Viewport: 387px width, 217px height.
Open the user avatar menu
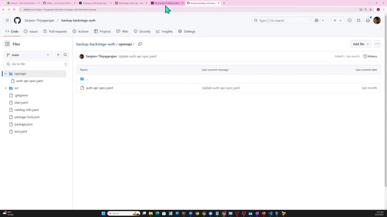377,20
